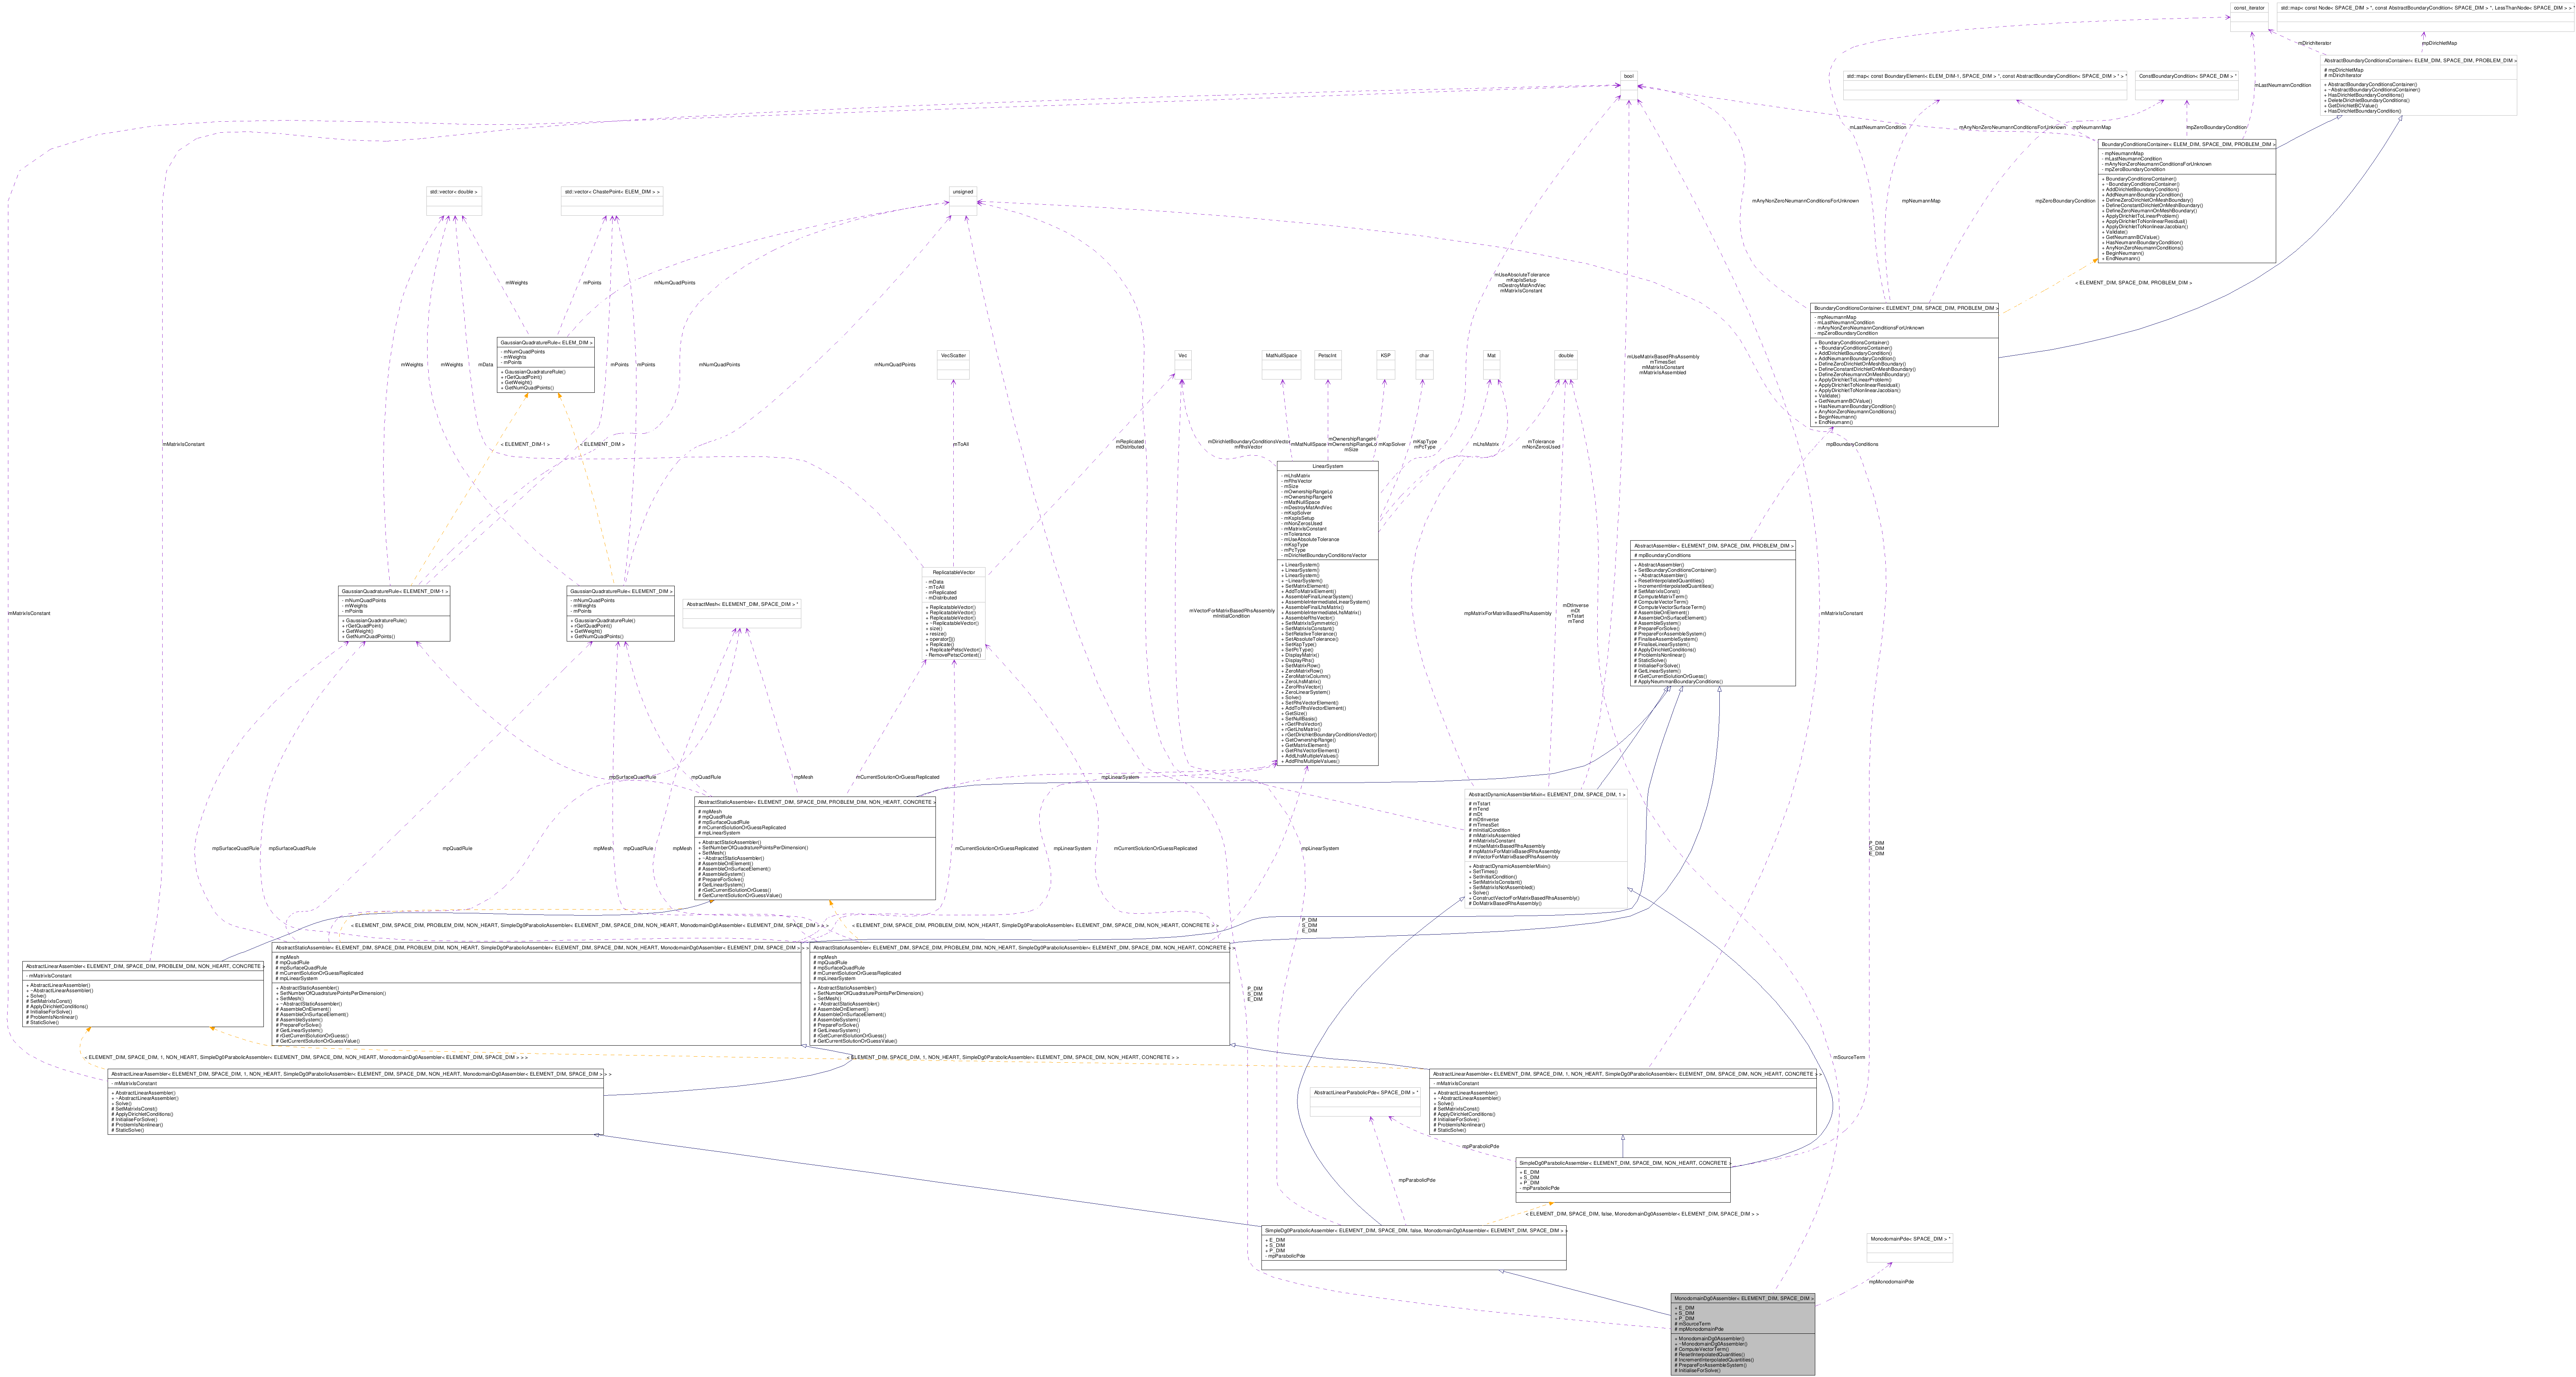The width and height of the screenshot is (2576, 1377).
Task: Click the mSourceTerm edge label
Action: pyautogui.click(x=1849, y=1057)
